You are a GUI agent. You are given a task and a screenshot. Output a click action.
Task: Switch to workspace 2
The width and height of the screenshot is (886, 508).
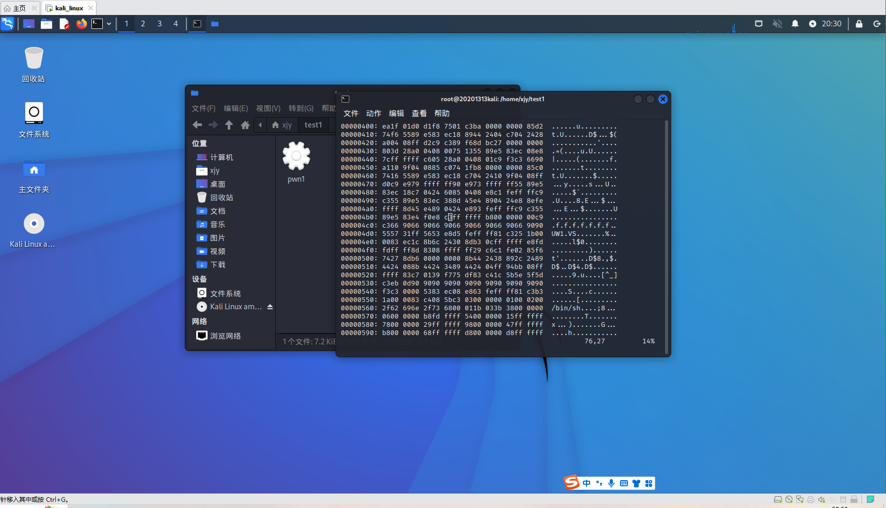tap(143, 24)
